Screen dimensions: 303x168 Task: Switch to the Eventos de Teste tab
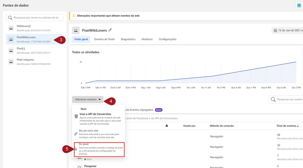coord(104,39)
